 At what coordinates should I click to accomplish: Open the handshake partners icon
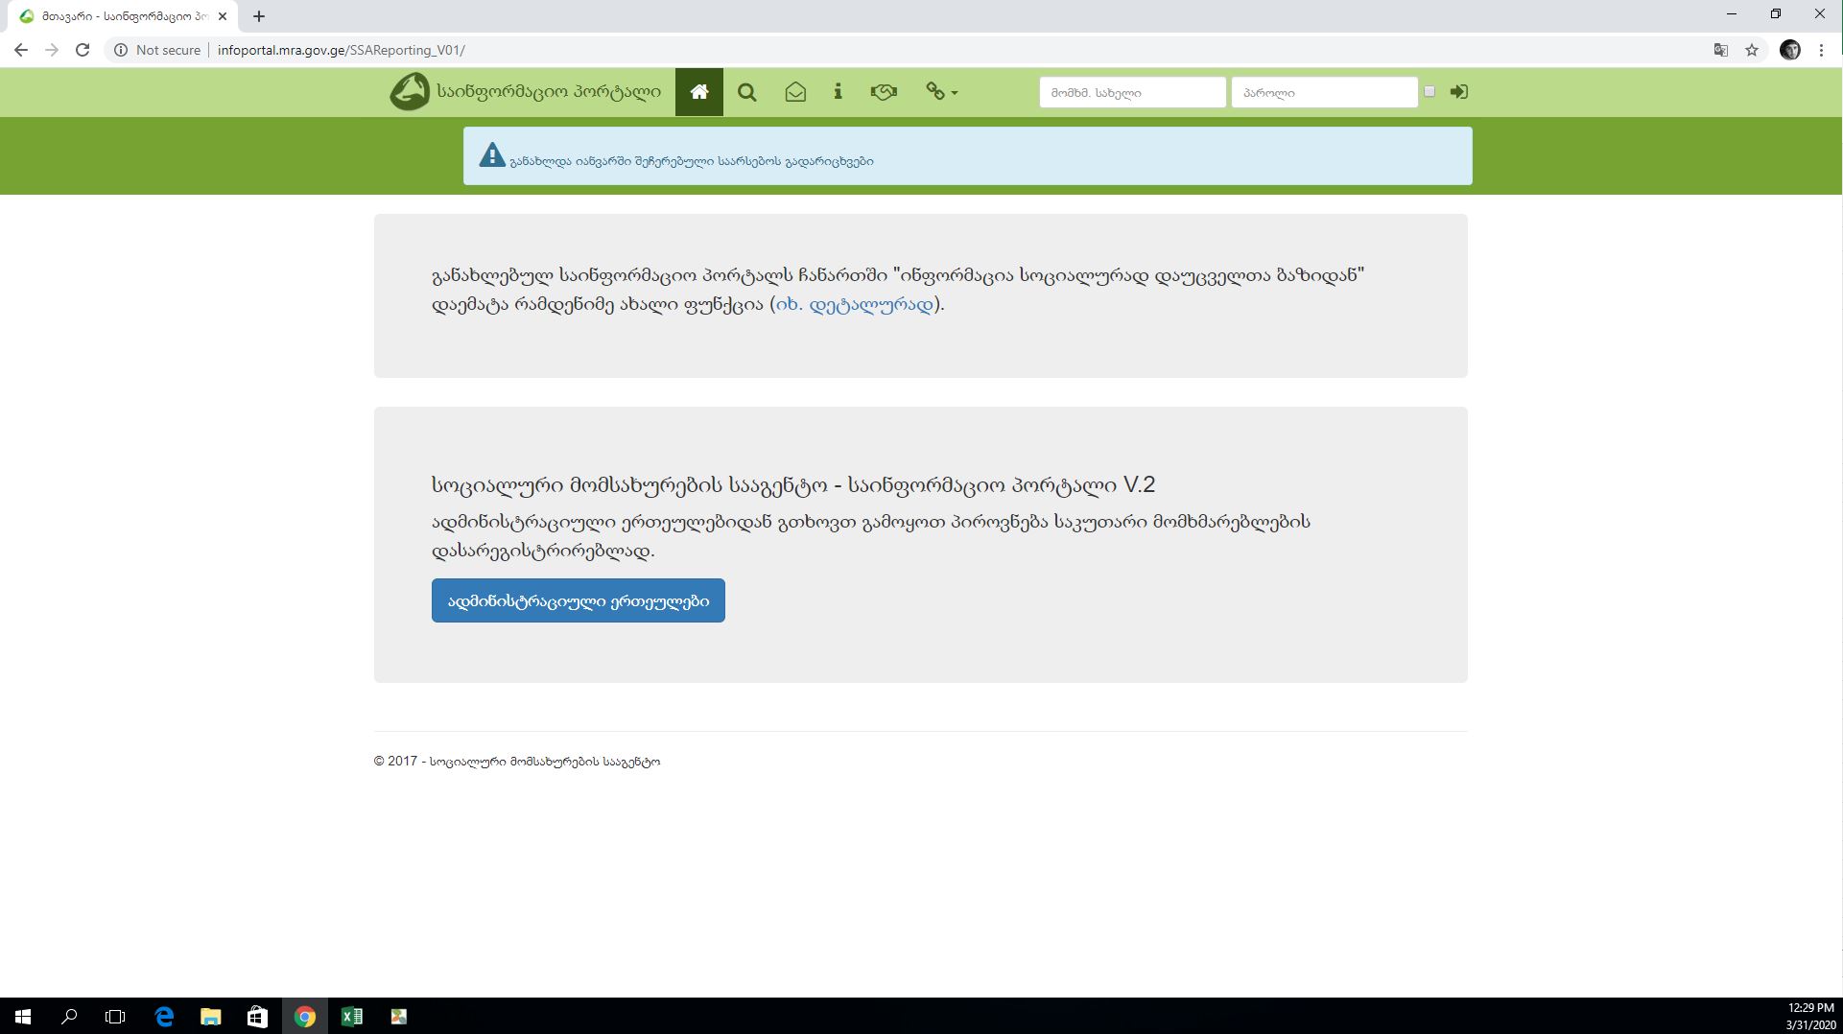pyautogui.click(x=883, y=92)
